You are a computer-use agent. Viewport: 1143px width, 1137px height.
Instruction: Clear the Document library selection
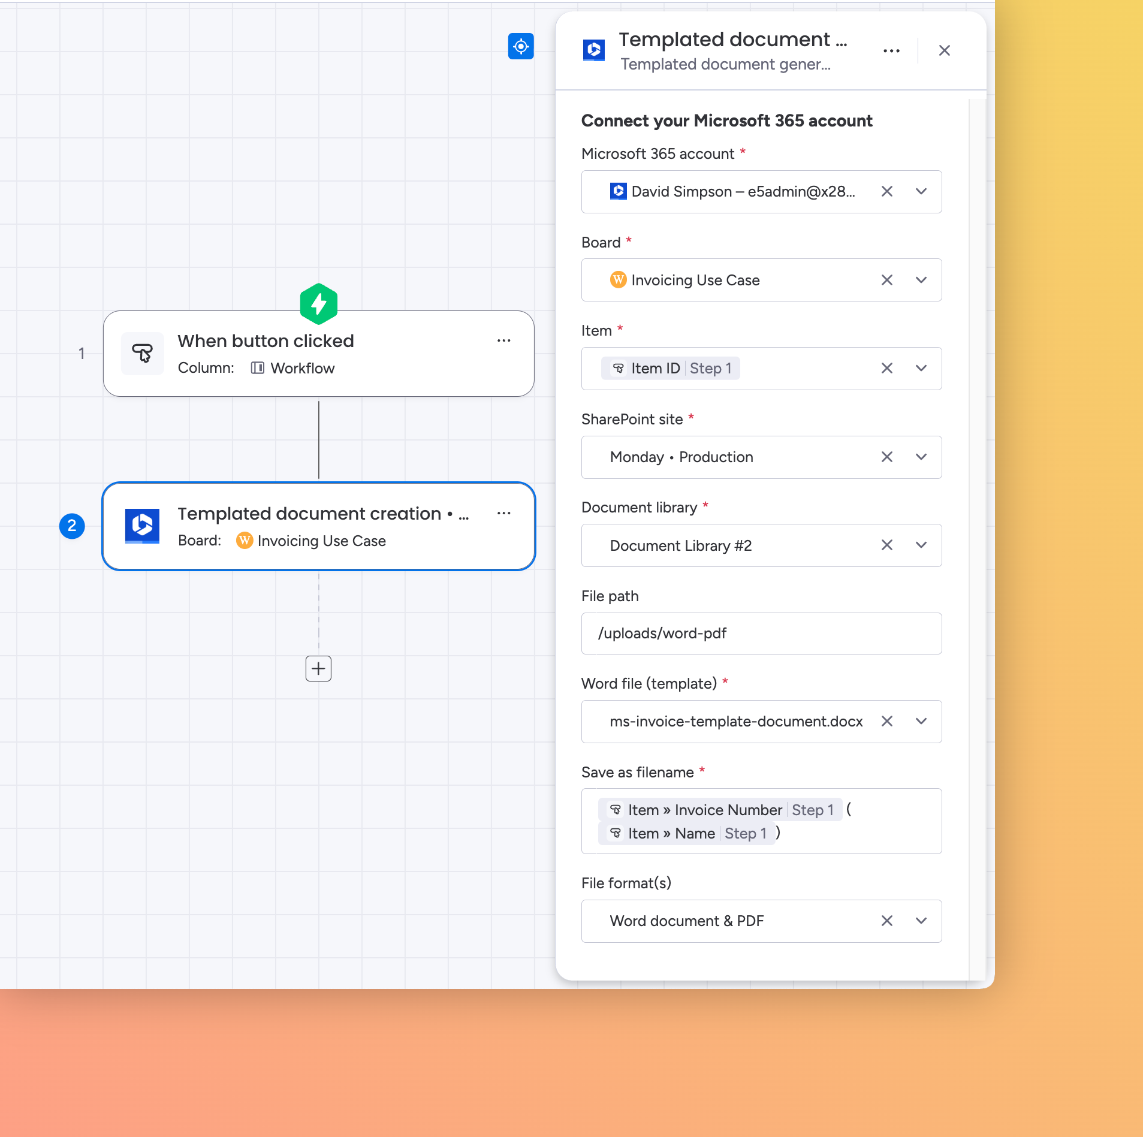(x=887, y=545)
